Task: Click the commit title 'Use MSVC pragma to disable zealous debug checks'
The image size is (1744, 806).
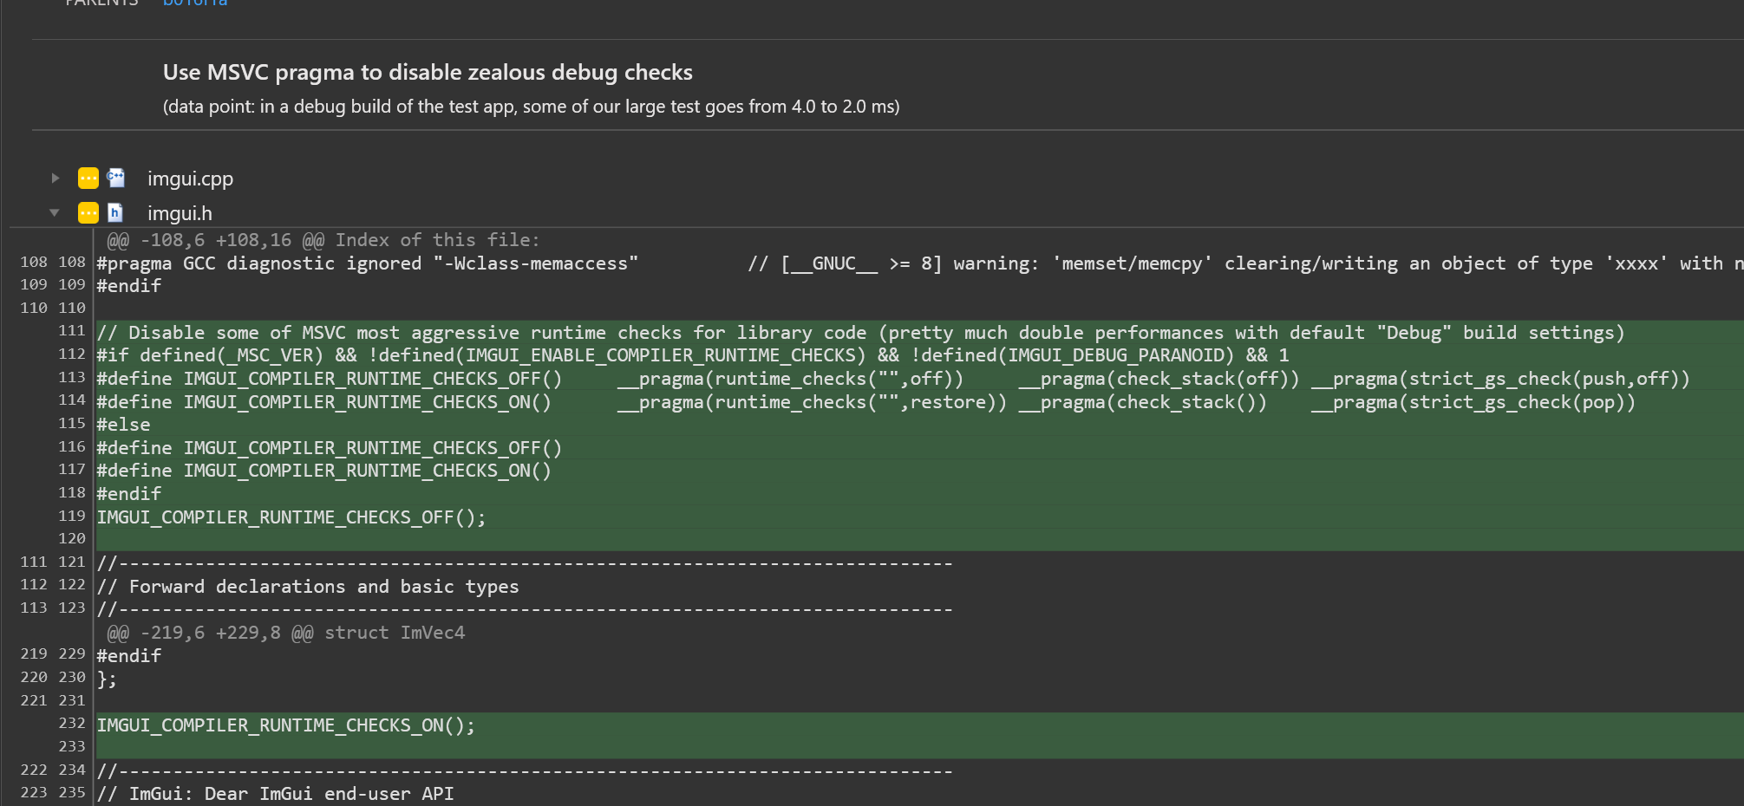Action: (428, 73)
